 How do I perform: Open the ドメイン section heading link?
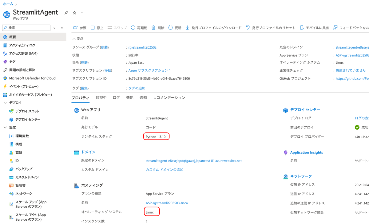click(88, 152)
